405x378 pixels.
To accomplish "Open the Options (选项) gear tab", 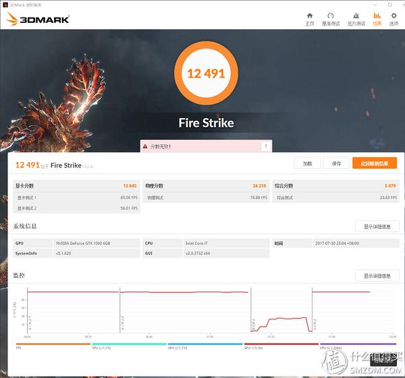I will [394, 20].
